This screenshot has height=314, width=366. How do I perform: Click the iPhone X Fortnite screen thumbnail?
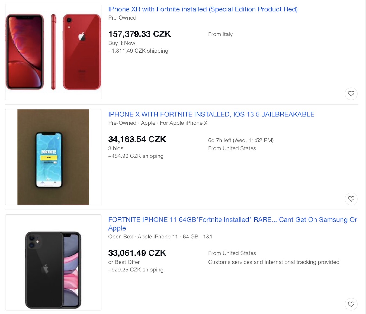(x=53, y=157)
